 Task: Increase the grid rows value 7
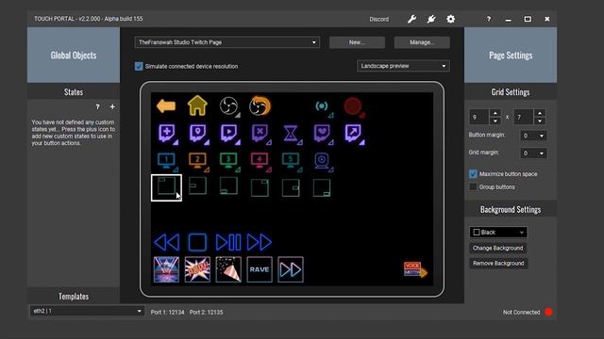pyautogui.click(x=540, y=113)
